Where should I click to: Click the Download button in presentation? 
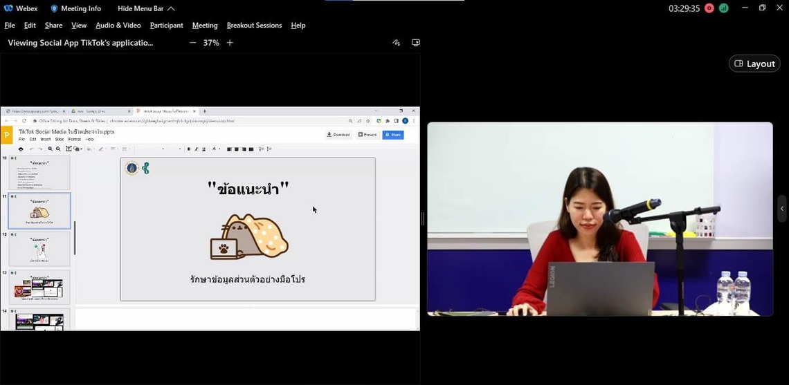(338, 135)
